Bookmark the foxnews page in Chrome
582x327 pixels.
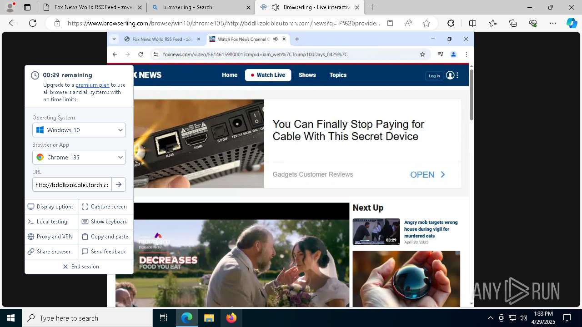(422, 54)
